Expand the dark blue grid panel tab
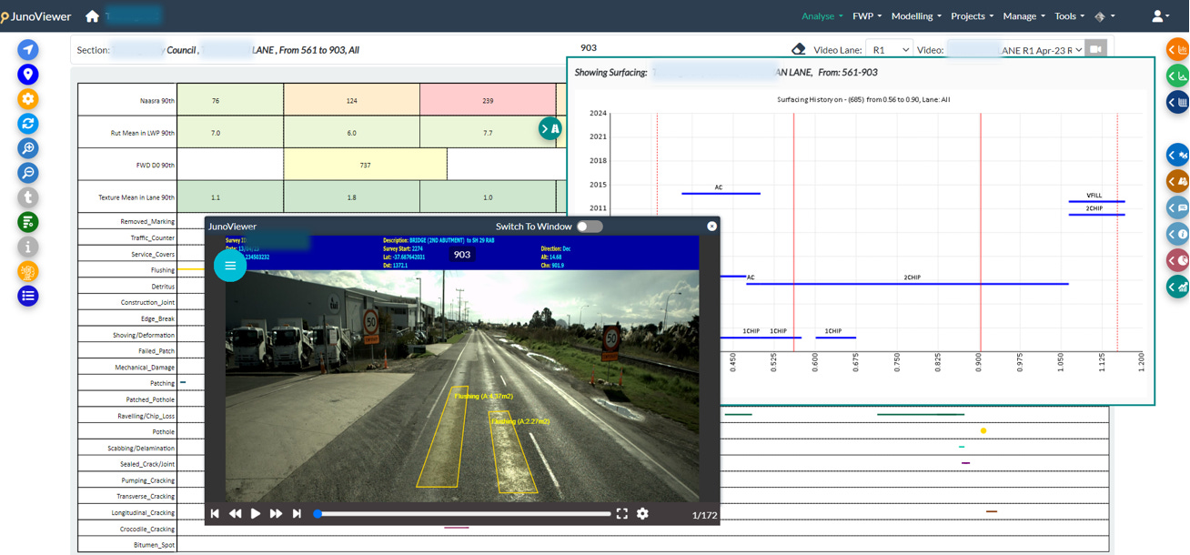The height and width of the screenshot is (555, 1190). point(1178,103)
